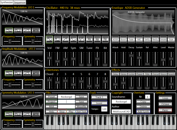Click the Fade envelope button
This screenshot has width=177, height=130.
(x=131, y=40)
